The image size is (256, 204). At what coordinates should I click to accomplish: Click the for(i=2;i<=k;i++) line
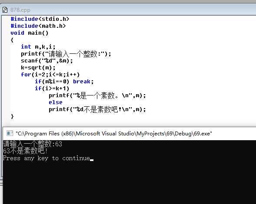coord(50,75)
